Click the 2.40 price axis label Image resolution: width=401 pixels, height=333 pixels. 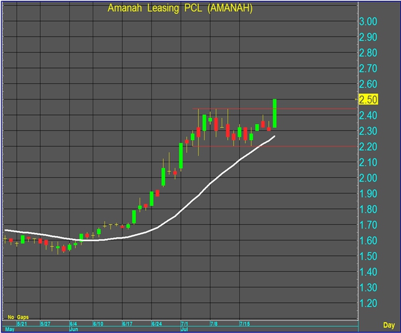[368, 116]
